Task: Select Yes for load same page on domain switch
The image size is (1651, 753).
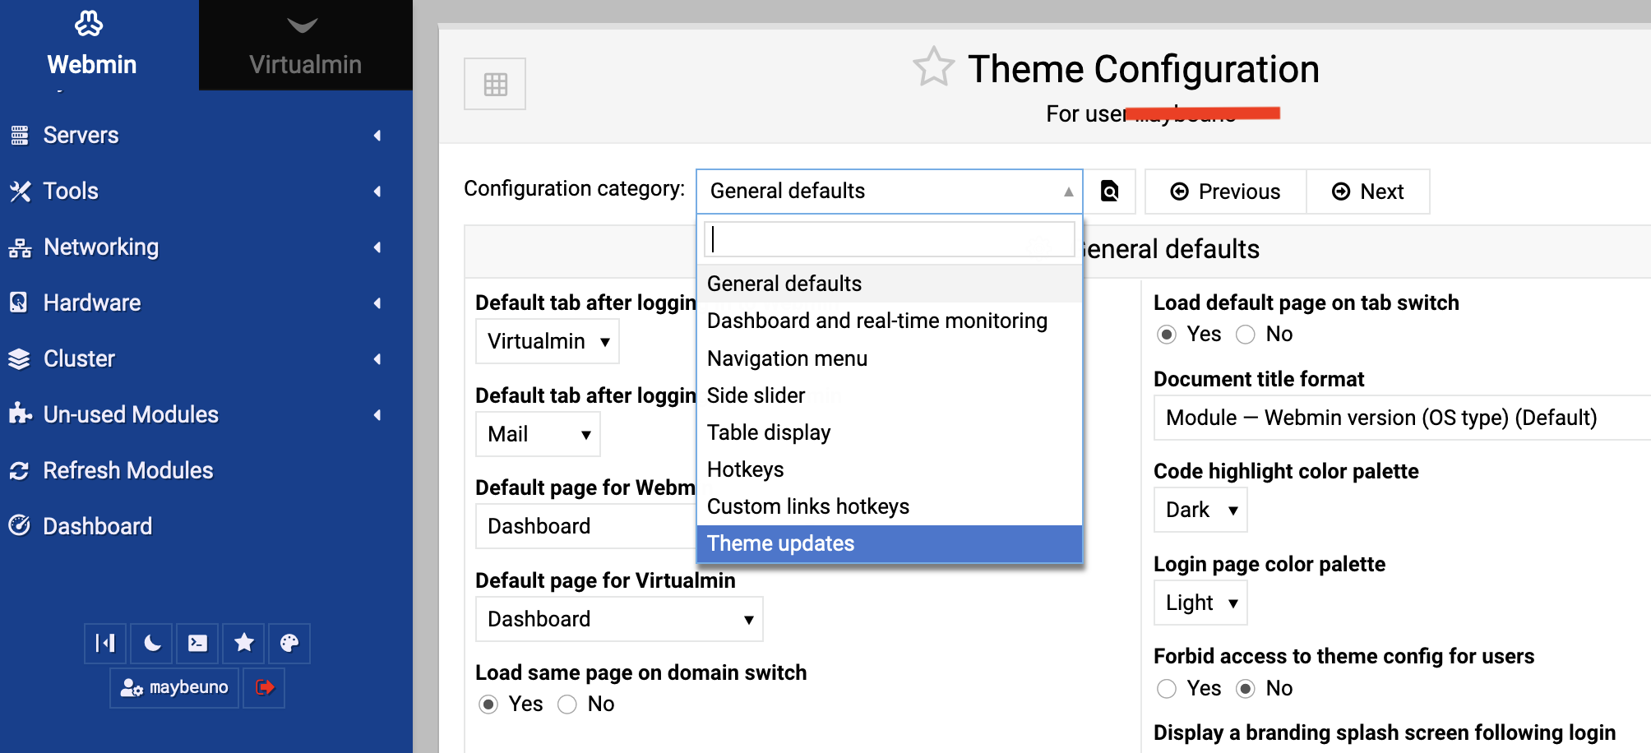Action: tap(488, 704)
